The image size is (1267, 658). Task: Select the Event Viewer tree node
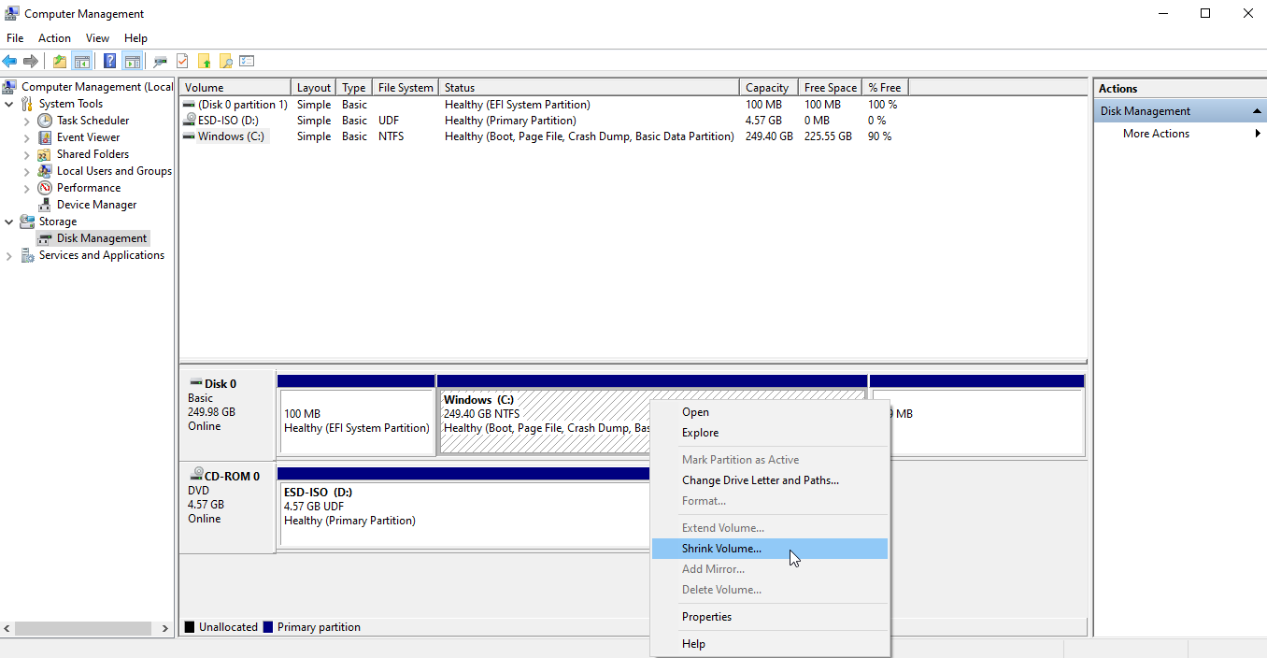88,137
